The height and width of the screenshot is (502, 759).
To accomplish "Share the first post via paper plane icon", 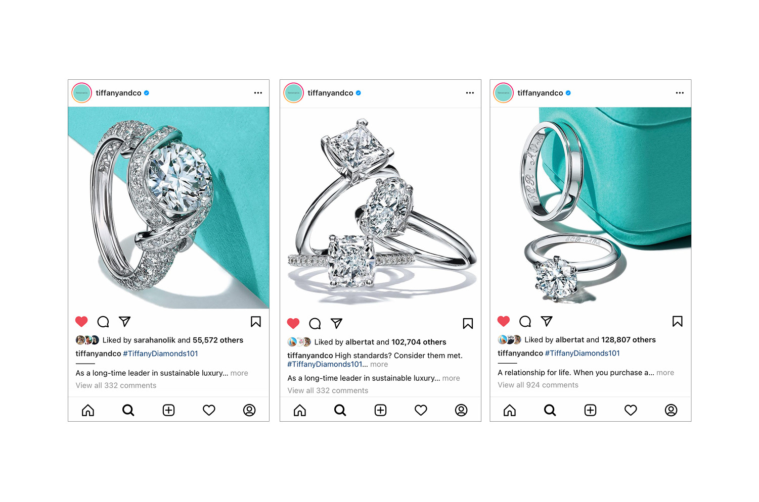I will [x=125, y=322].
